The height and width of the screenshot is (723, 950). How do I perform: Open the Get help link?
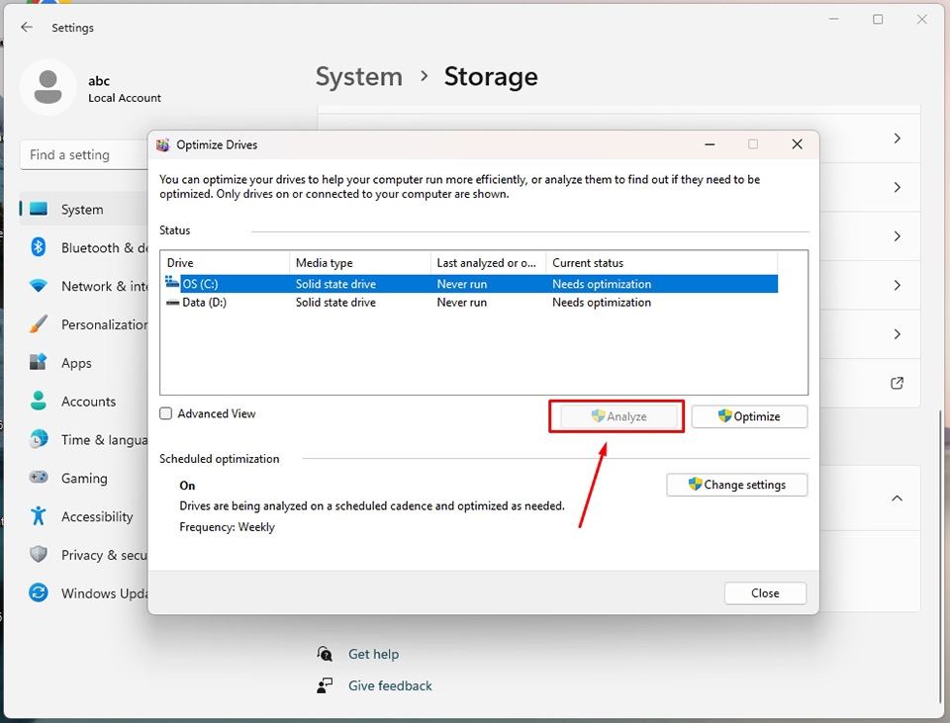[373, 654]
